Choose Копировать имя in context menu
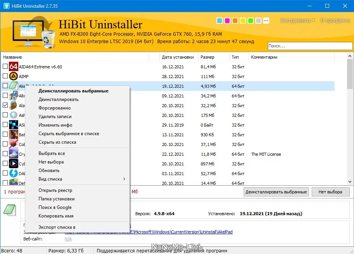This screenshot has height=254, width=354. (77, 216)
